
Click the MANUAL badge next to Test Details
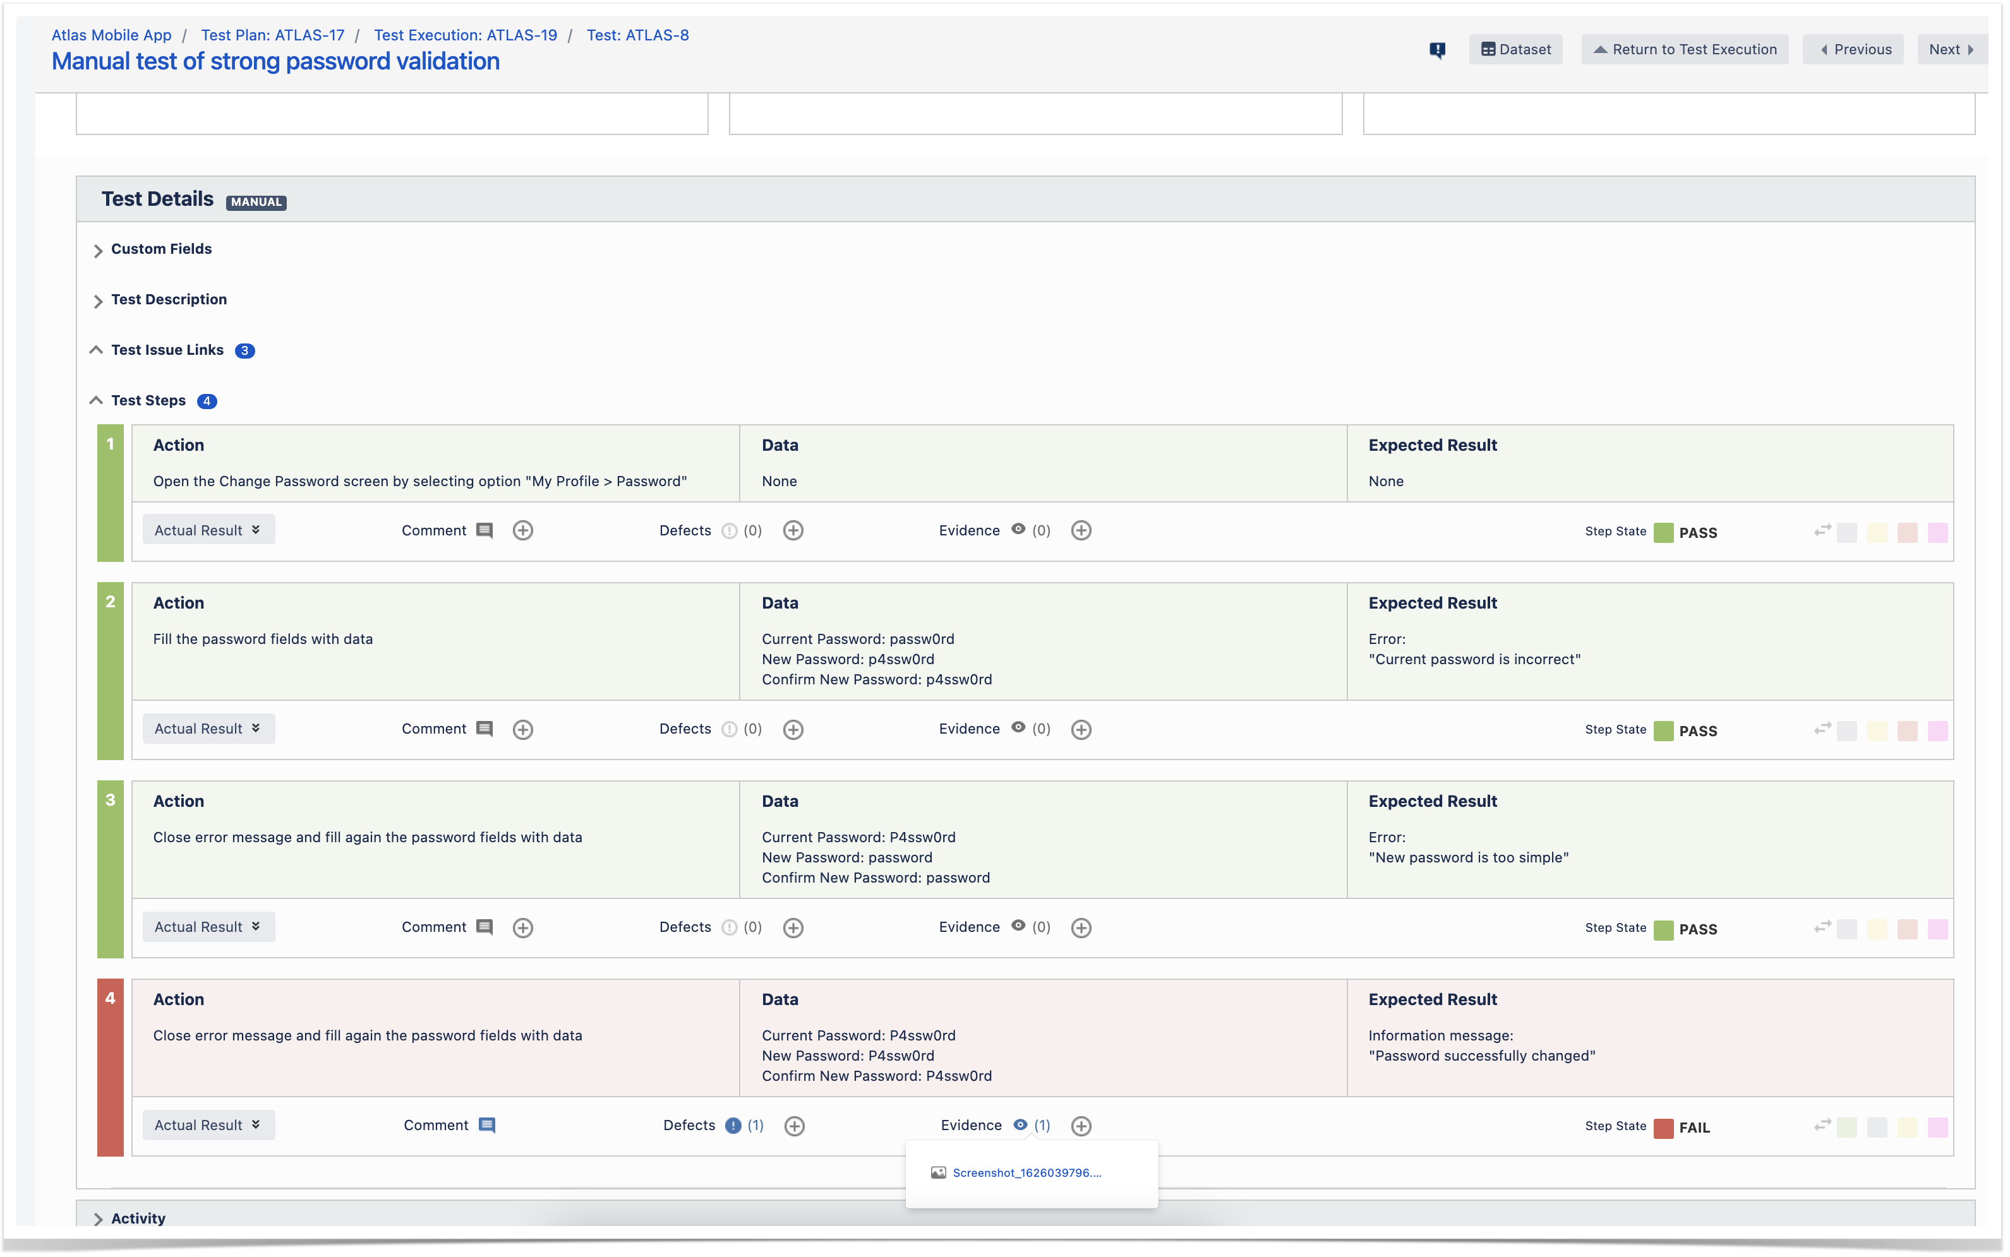point(256,202)
